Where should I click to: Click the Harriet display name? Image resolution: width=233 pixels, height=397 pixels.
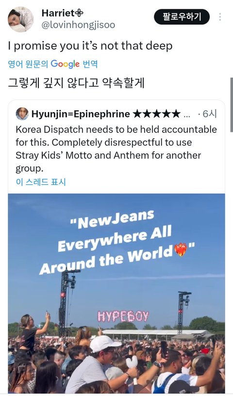[62, 13]
